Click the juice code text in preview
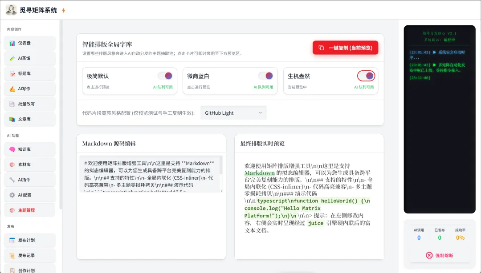The width and height of the screenshot is (481, 273). point(316,223)
